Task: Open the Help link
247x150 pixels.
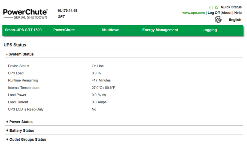Action: (238, 13)
